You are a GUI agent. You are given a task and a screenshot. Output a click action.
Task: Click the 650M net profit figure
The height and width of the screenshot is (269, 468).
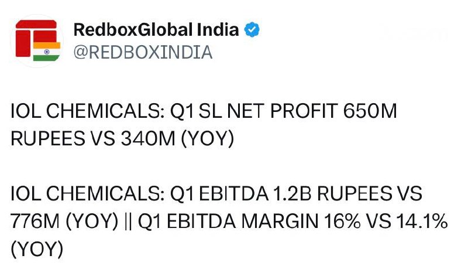(370, 111)
